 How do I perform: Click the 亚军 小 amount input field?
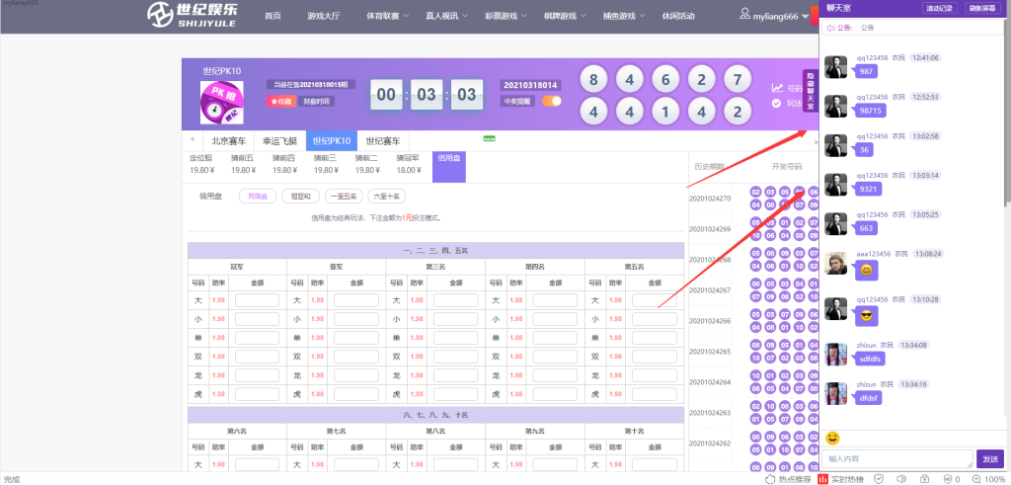355,319
